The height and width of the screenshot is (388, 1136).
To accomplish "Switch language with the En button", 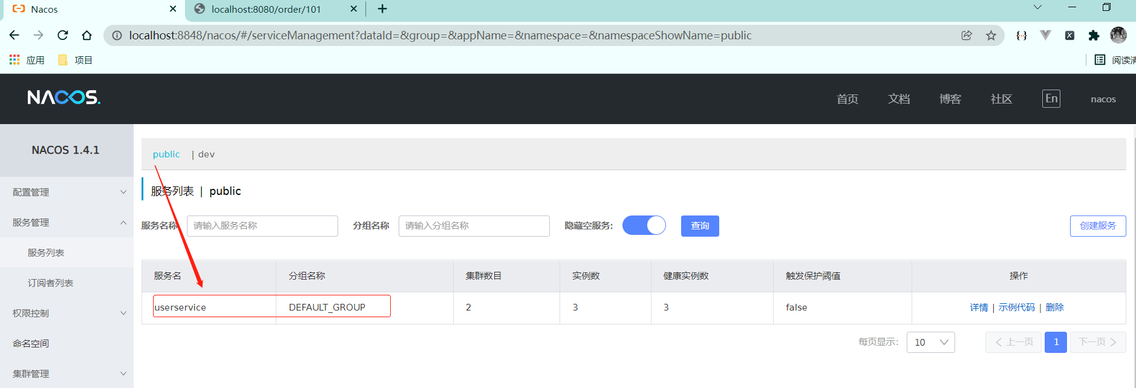I will pyautogui.click(x=1051, y=99).
